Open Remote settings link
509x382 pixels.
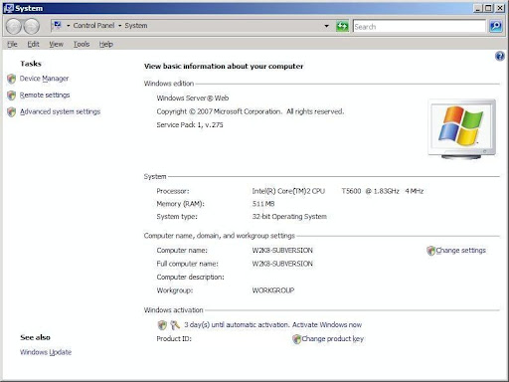[x=45, y=95]
